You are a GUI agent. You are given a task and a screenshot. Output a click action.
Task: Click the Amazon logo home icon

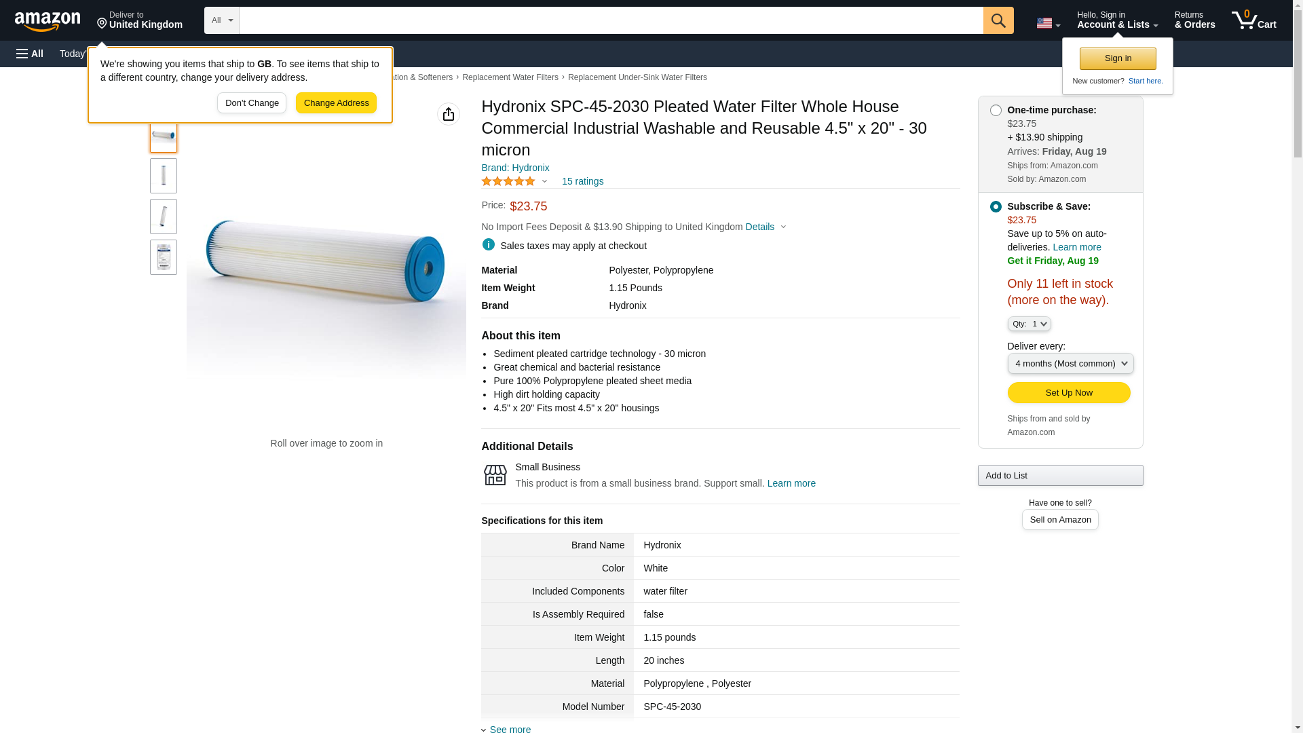pyautogui.click(x=48, y=21)
